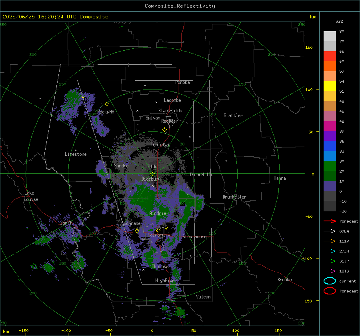The image size is (360, 336).
Task: Click the Brooks city label
Action: pos(284,280)
